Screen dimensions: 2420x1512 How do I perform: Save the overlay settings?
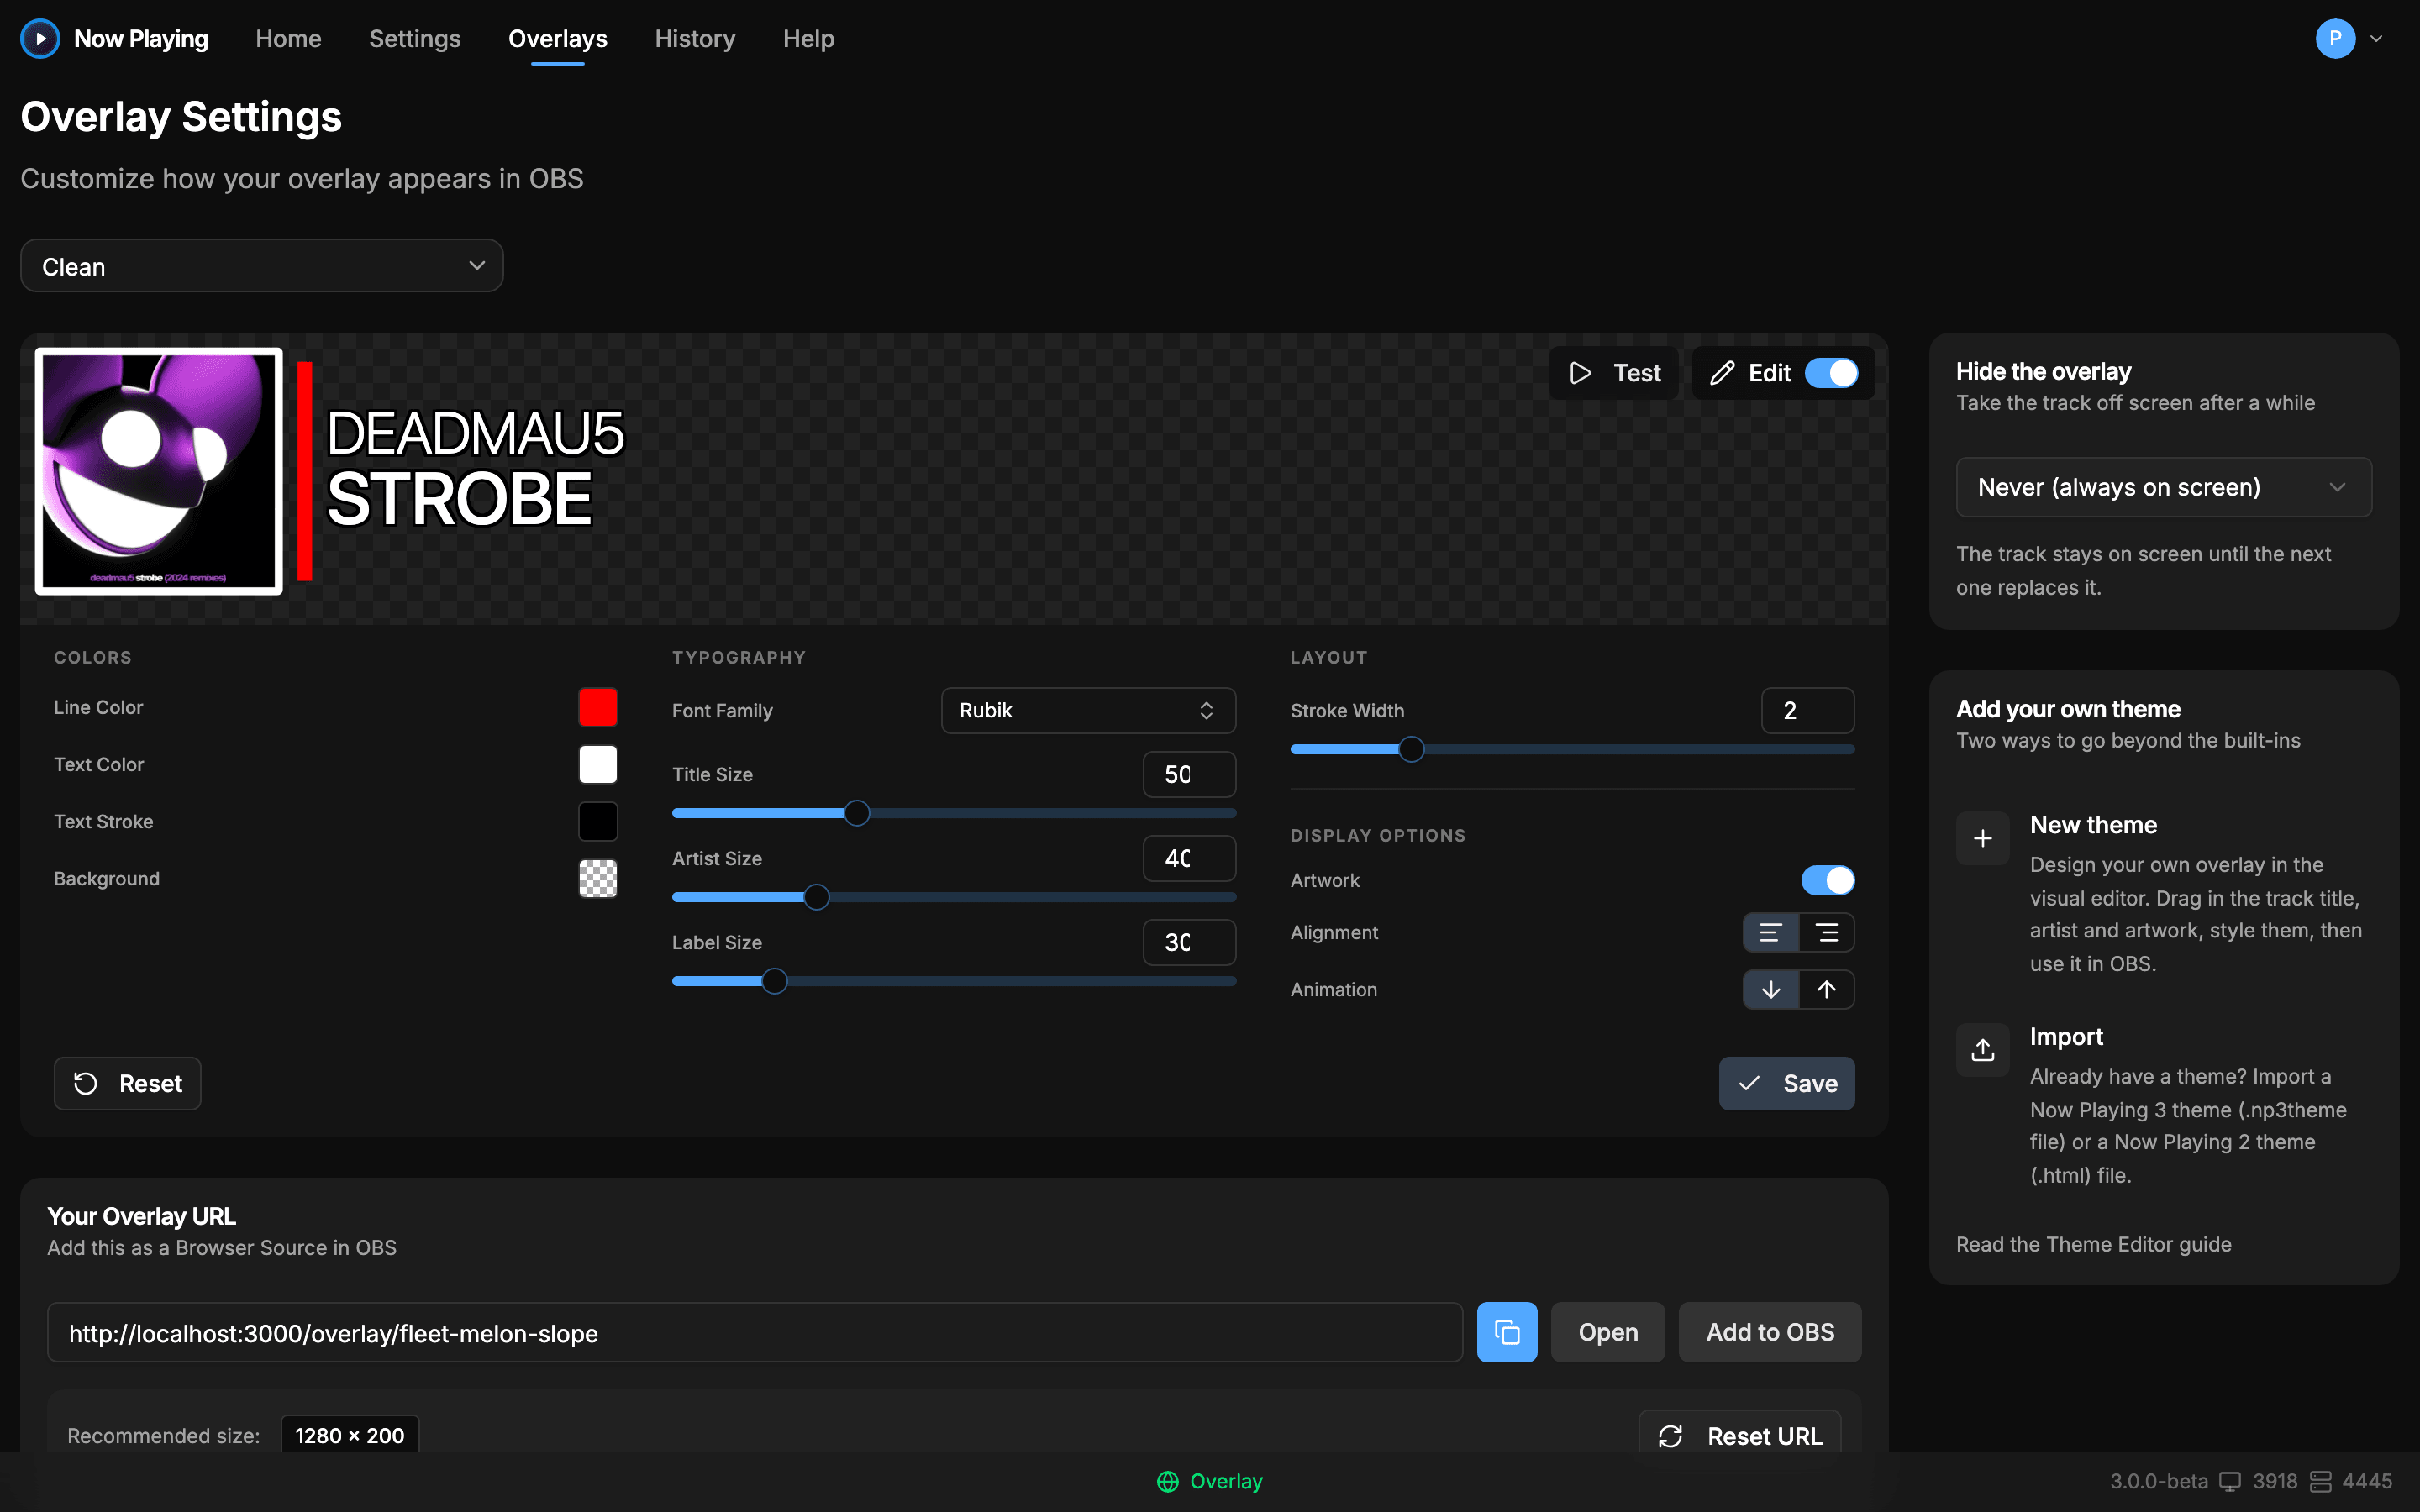(1786, 1083)
